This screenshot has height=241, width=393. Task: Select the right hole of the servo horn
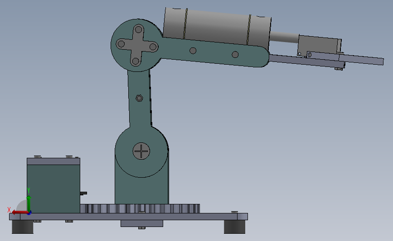[153, 47]
